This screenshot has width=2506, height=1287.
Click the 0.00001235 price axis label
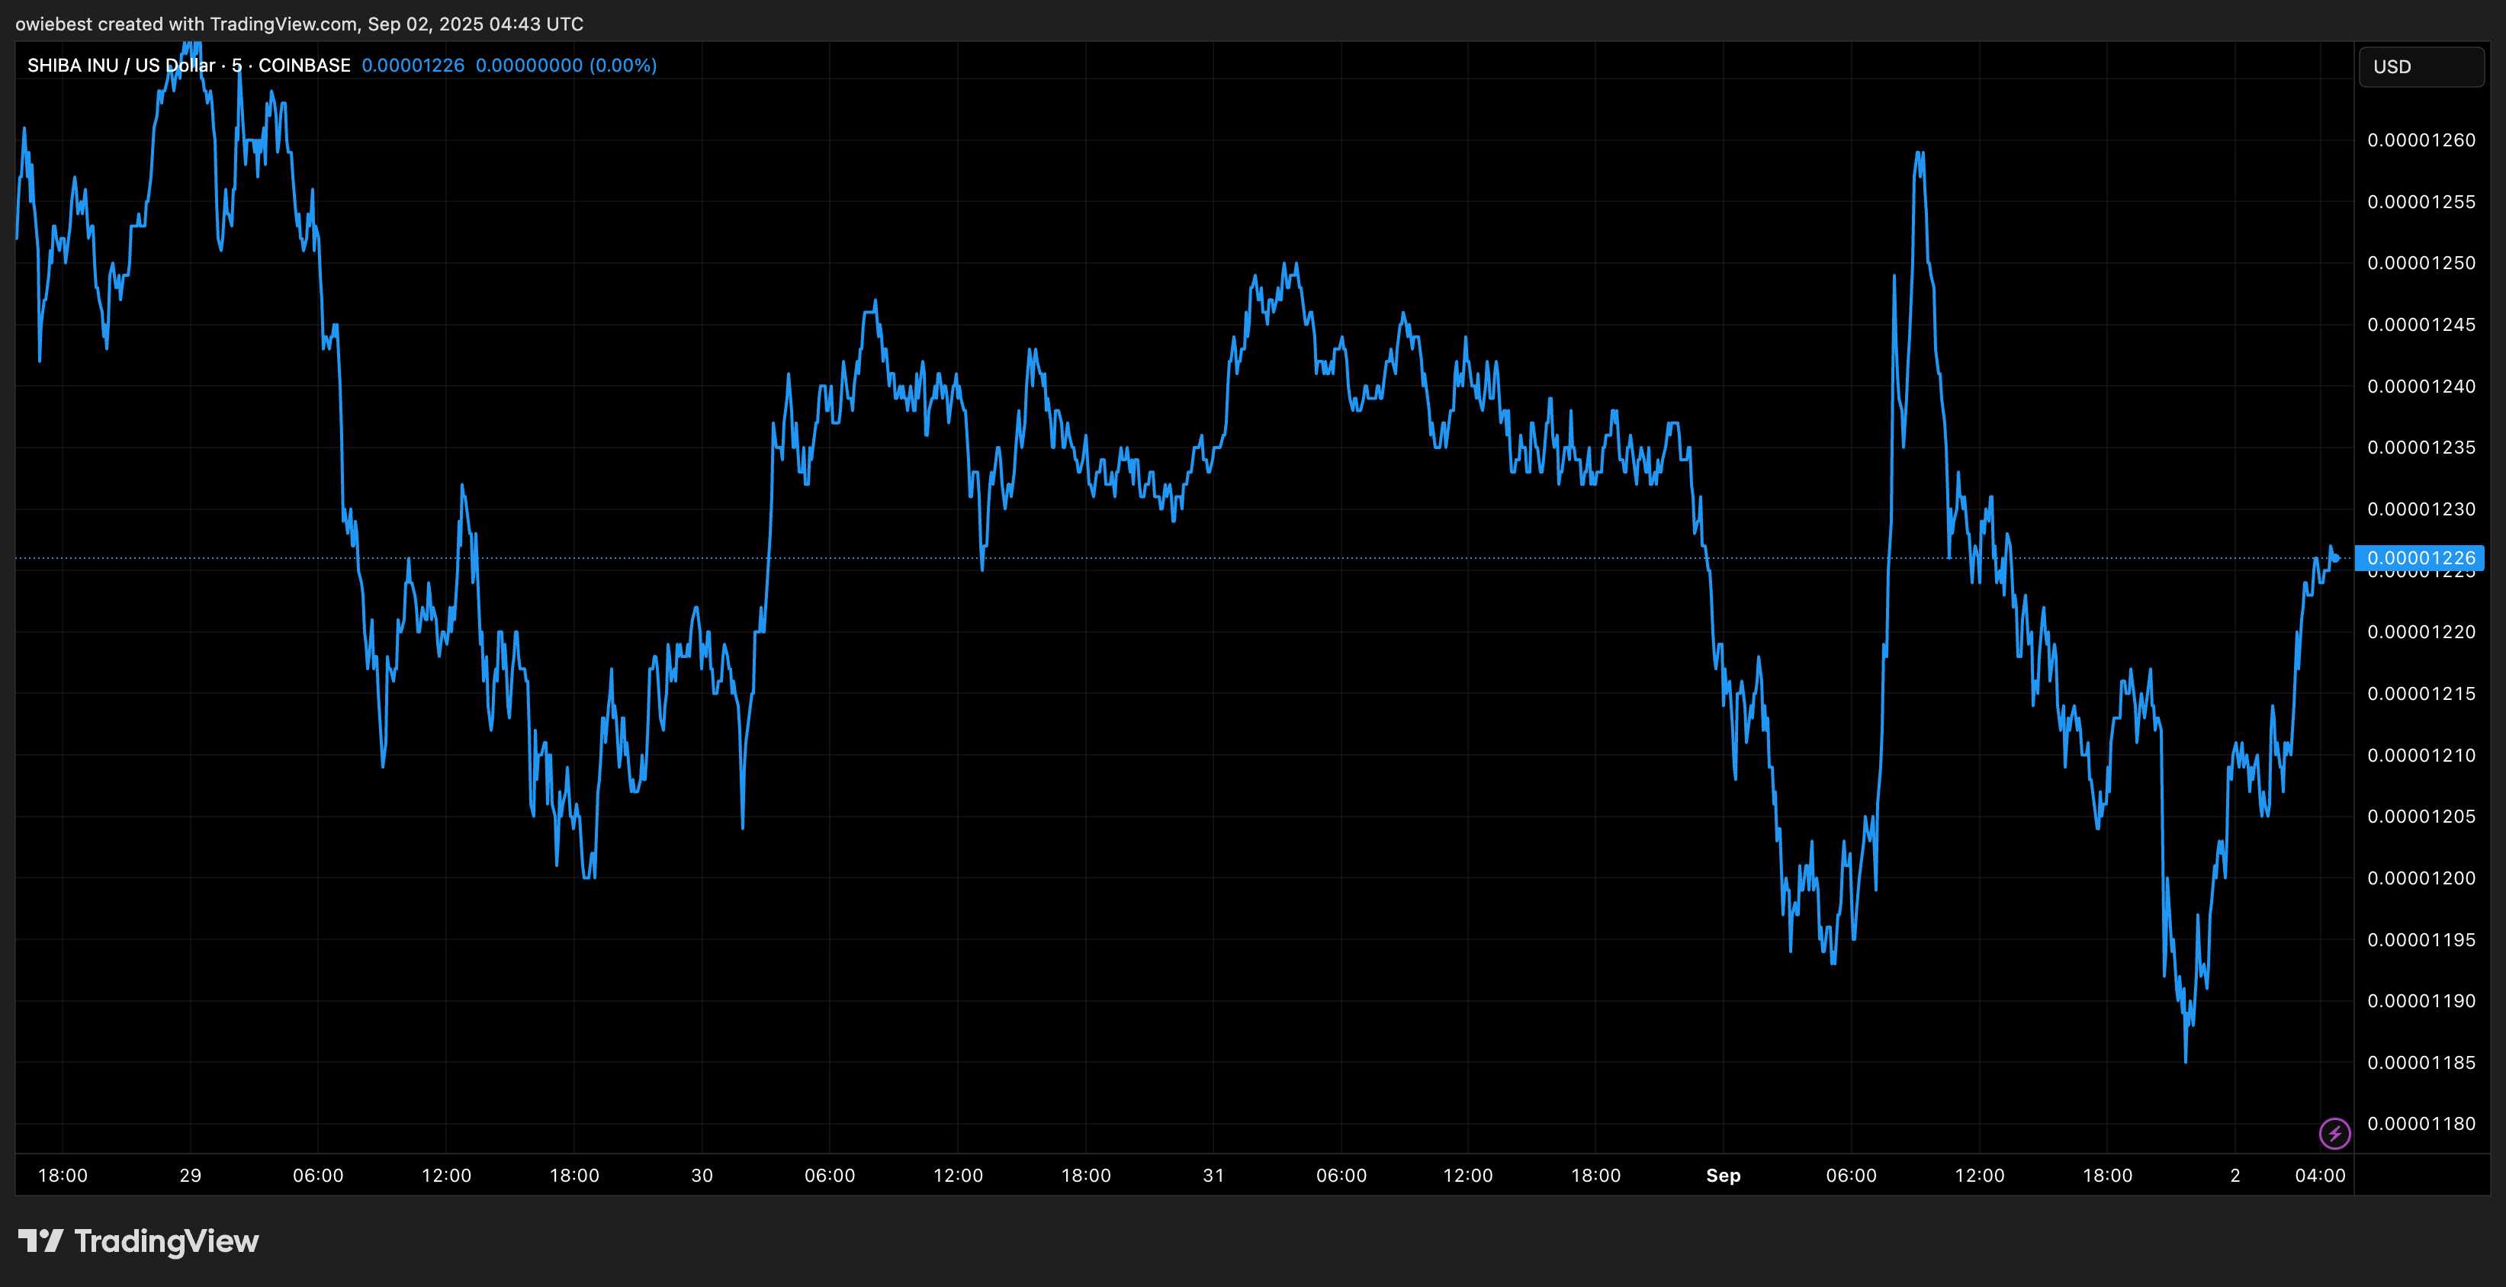(x=2421, y=448)
